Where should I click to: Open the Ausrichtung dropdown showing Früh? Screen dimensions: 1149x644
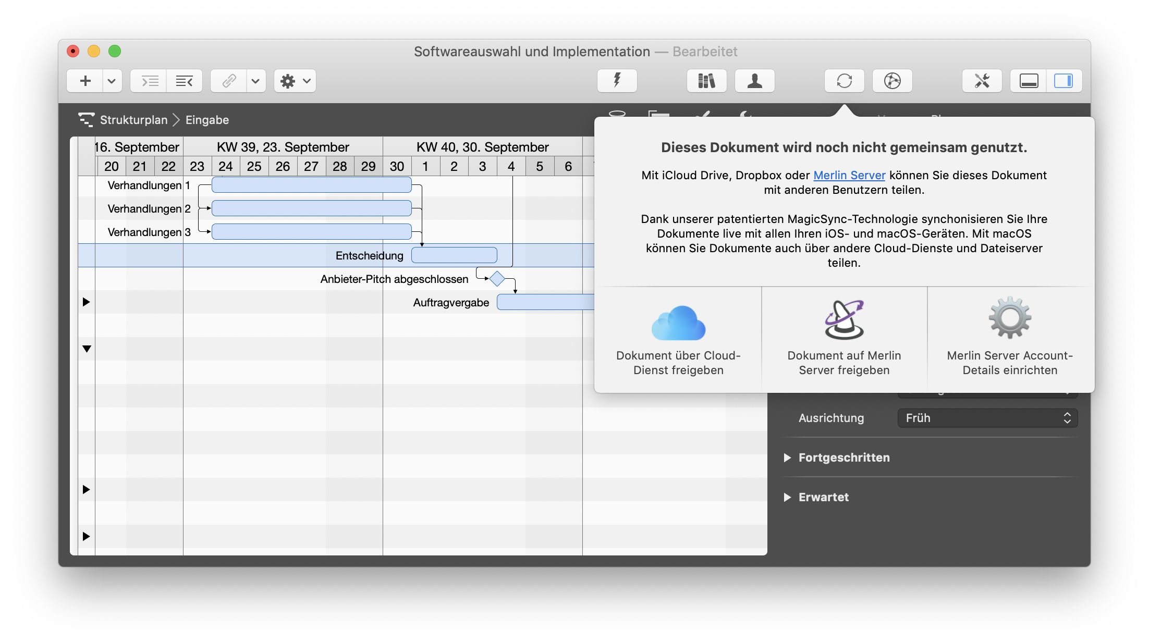coord(987,418)
